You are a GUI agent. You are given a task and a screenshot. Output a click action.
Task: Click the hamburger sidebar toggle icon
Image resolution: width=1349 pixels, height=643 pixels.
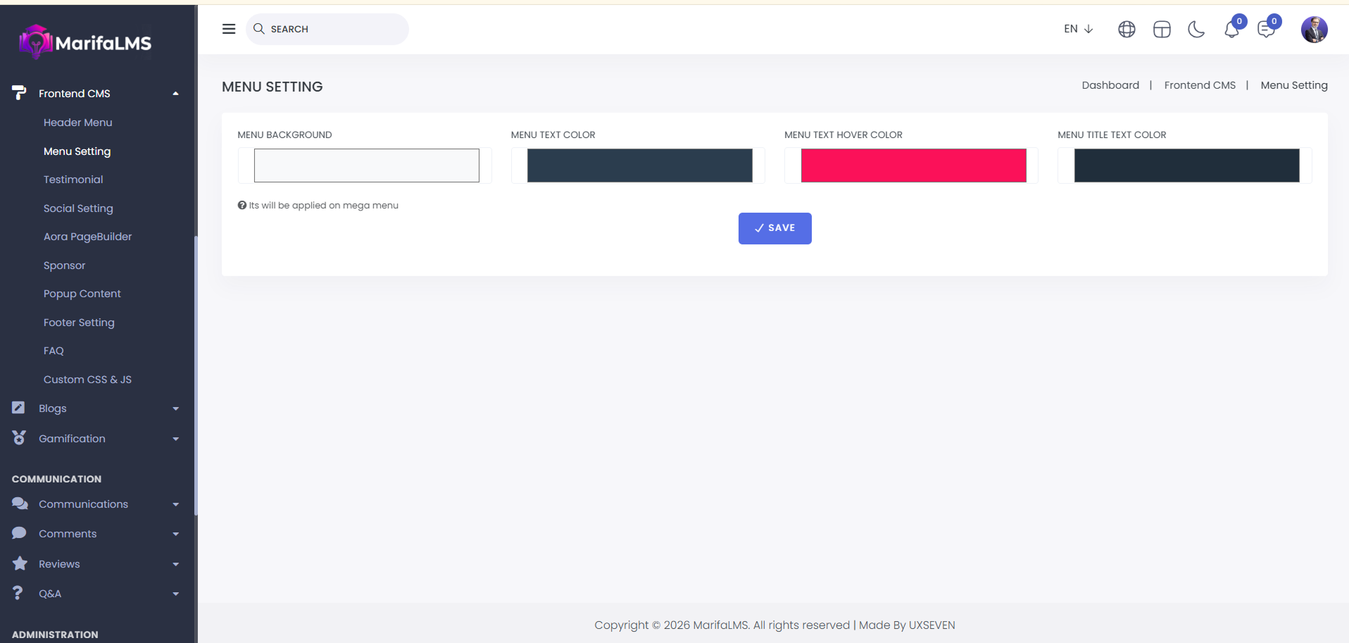point(229,29)
